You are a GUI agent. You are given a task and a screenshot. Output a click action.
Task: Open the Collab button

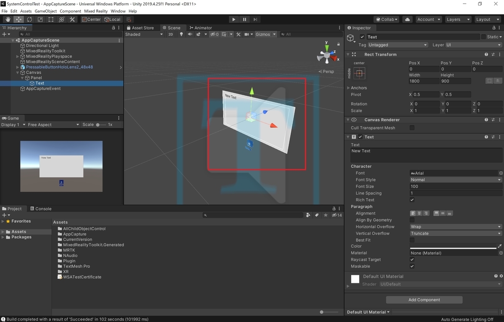387,19
